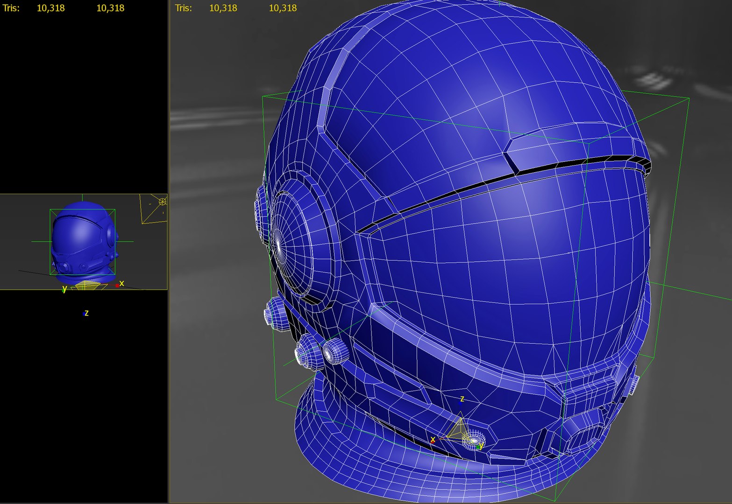This screenshot has width=732, height=504.
Task: Click the "Tris:" label in the left panel
Action: [11, 8]
